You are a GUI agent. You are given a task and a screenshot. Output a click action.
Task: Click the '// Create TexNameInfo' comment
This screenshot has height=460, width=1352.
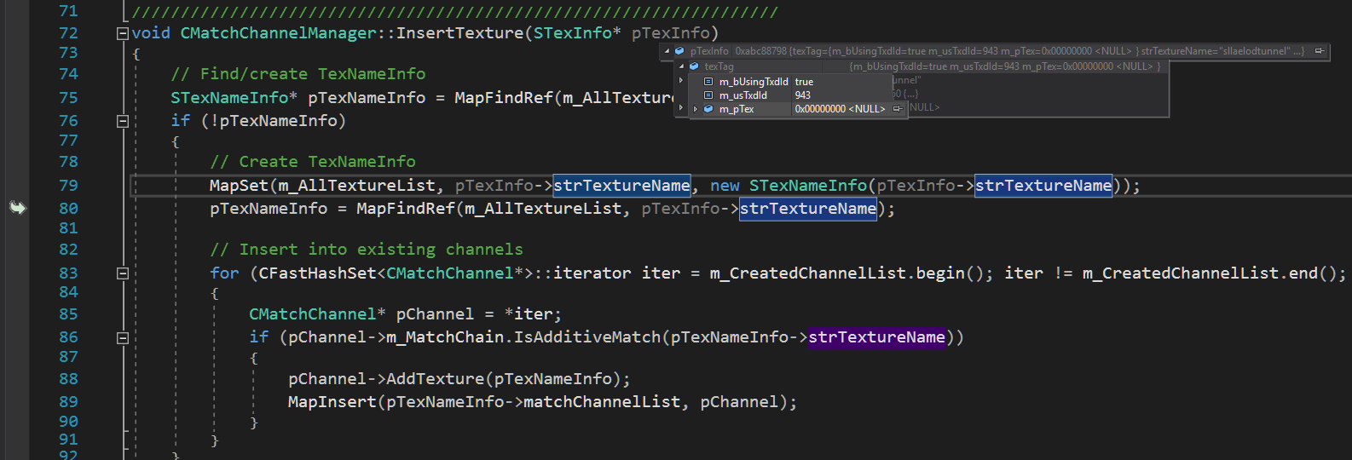click(313, 162)
